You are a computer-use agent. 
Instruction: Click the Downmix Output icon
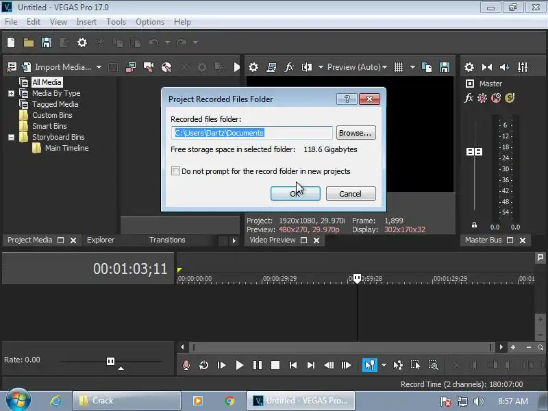(487, 66)
